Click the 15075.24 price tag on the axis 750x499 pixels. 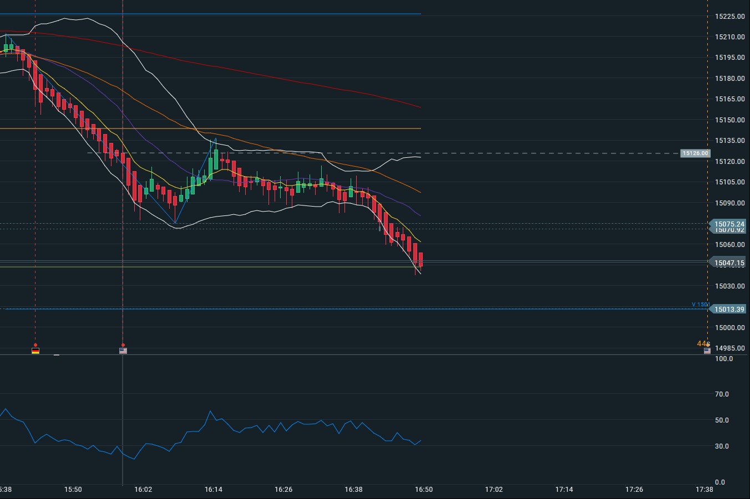click(x=728, y=224)
